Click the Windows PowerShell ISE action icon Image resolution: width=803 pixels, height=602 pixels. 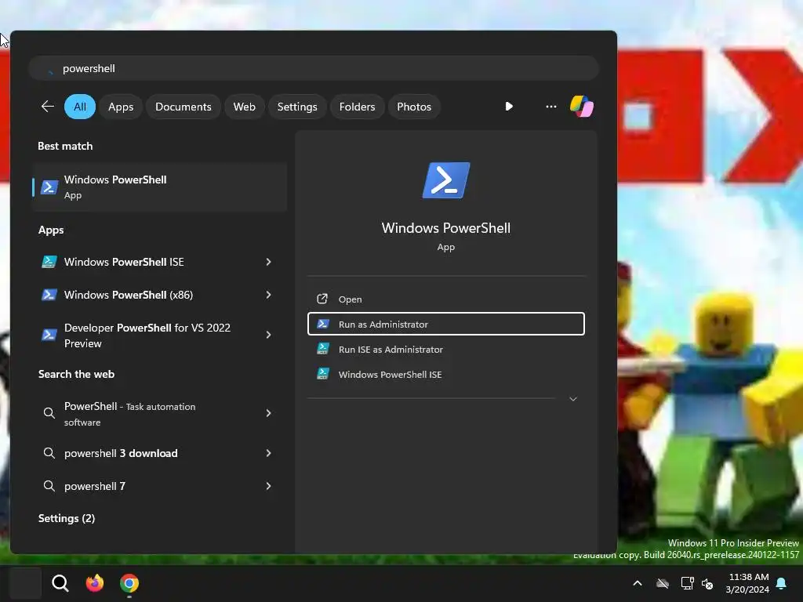click(x=322, y=374)
